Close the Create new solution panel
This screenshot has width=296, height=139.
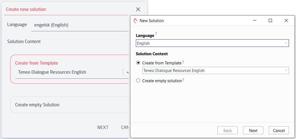tap(138, 10)
